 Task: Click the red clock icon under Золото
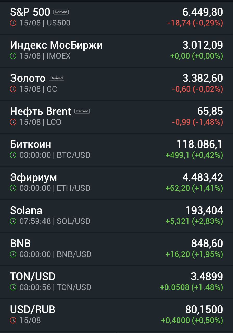click(x=13, y=89)
